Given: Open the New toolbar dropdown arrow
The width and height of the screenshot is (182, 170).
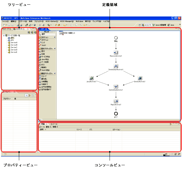Looking at the screenshot, I should tap(7, 25).
